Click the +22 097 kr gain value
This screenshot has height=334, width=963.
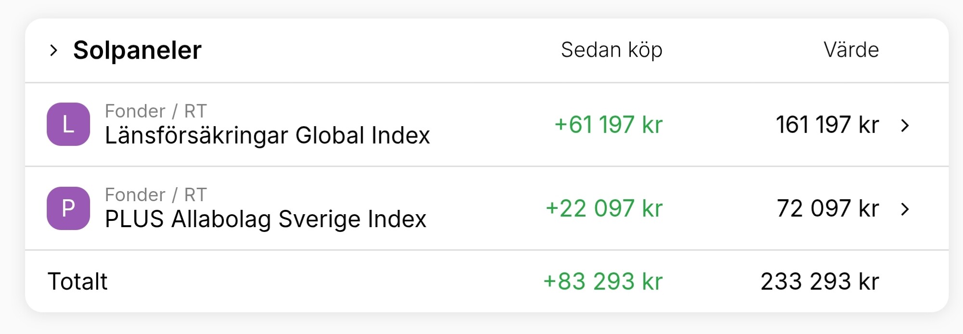tap(604, 208)
